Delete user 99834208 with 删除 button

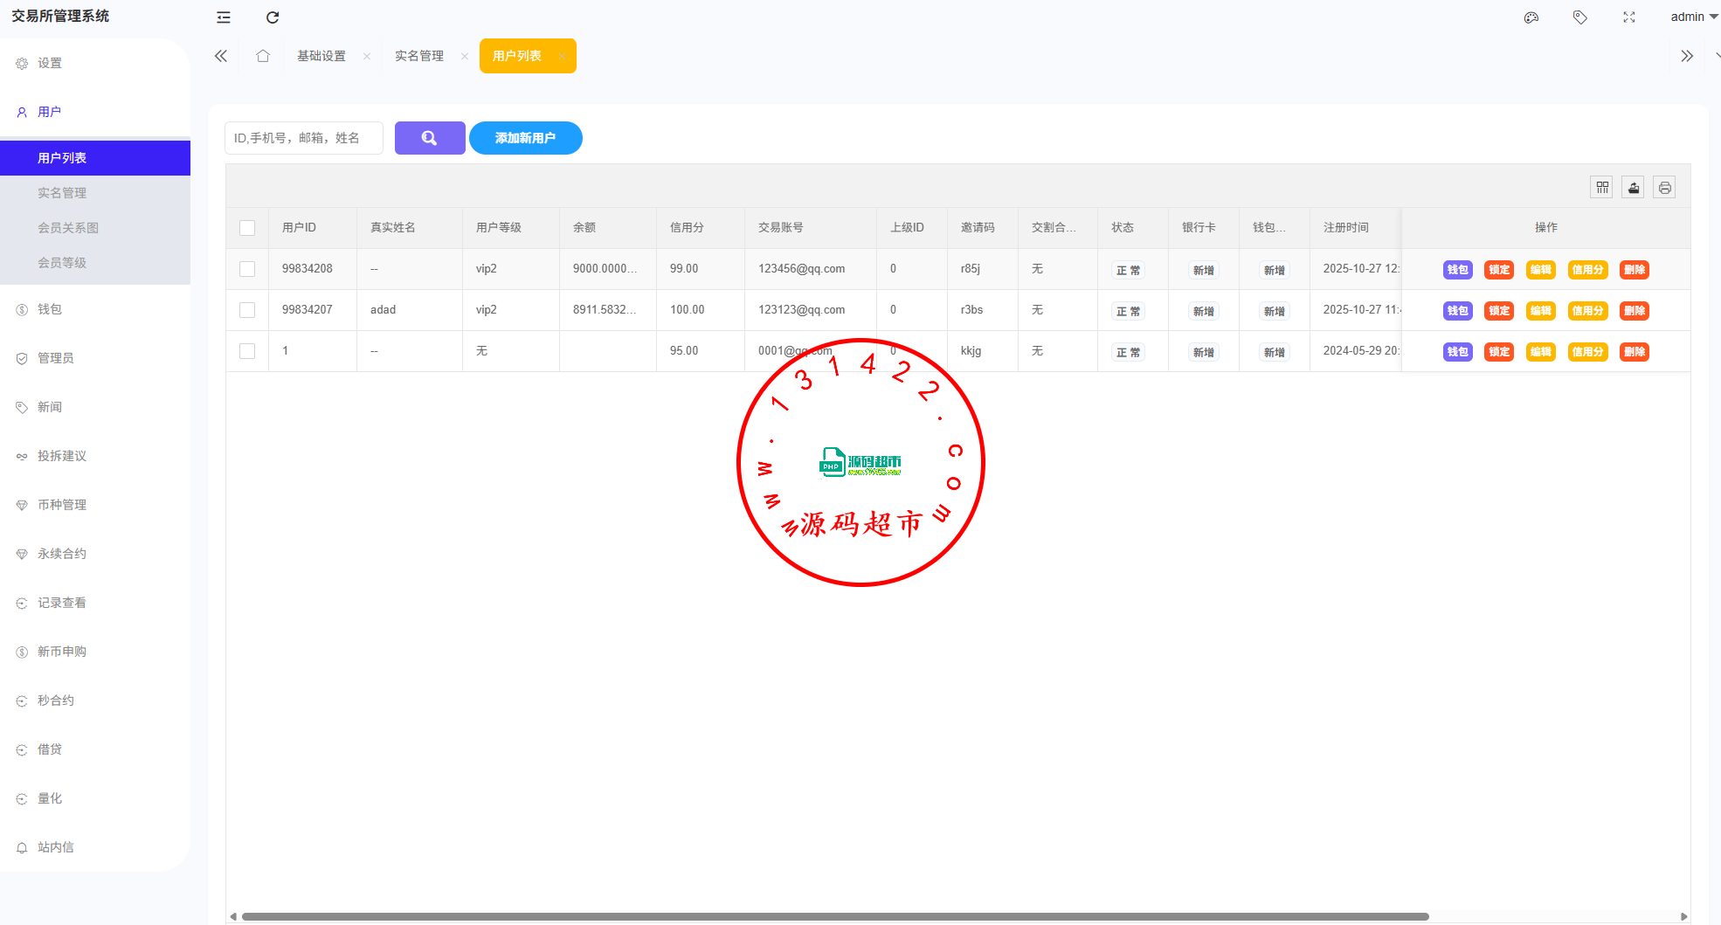1634,270
